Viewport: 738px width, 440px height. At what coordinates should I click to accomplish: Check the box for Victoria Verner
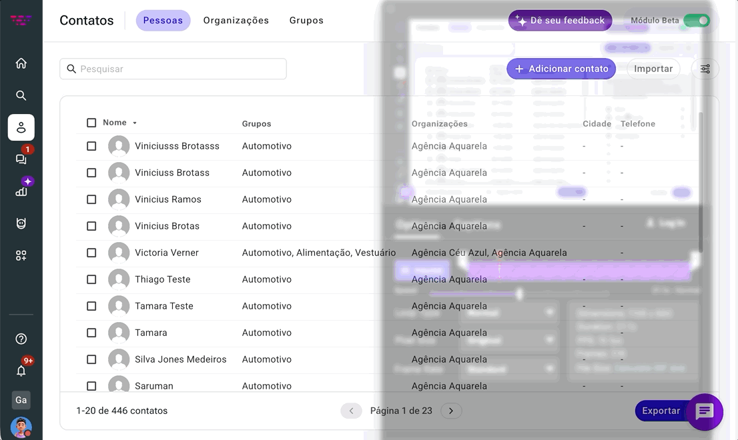pos(91,253)
